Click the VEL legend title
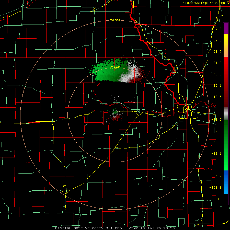Viewport: 230px width, 230px height. click(224, 15)
